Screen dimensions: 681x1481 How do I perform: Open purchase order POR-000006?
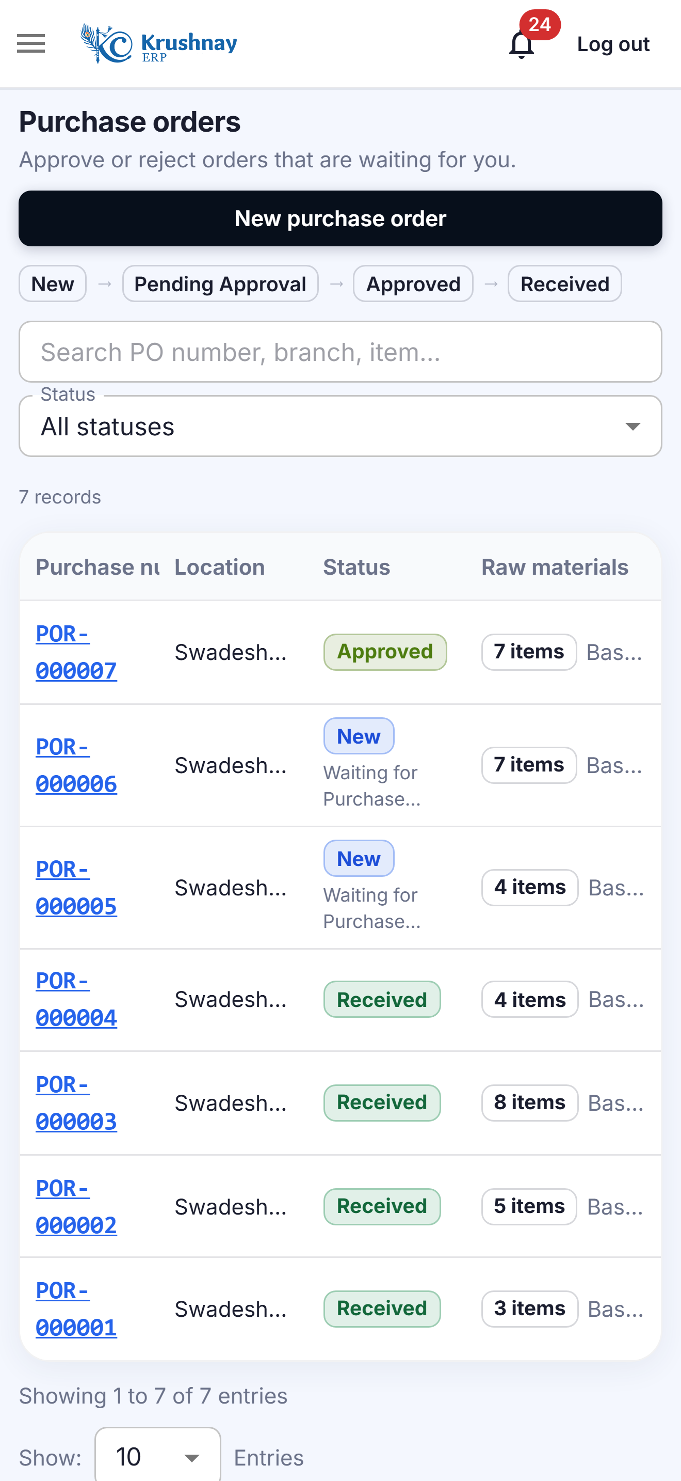[76, 765]
